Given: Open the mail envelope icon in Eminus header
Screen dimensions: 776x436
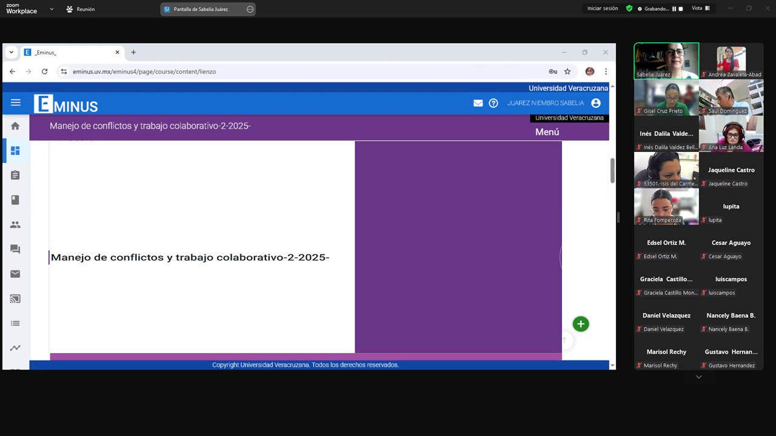Looking at the screenshot, I should click(478, 103).
